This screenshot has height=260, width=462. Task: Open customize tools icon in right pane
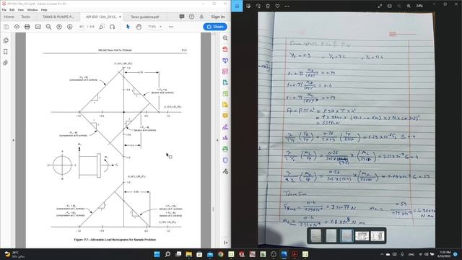225,171
